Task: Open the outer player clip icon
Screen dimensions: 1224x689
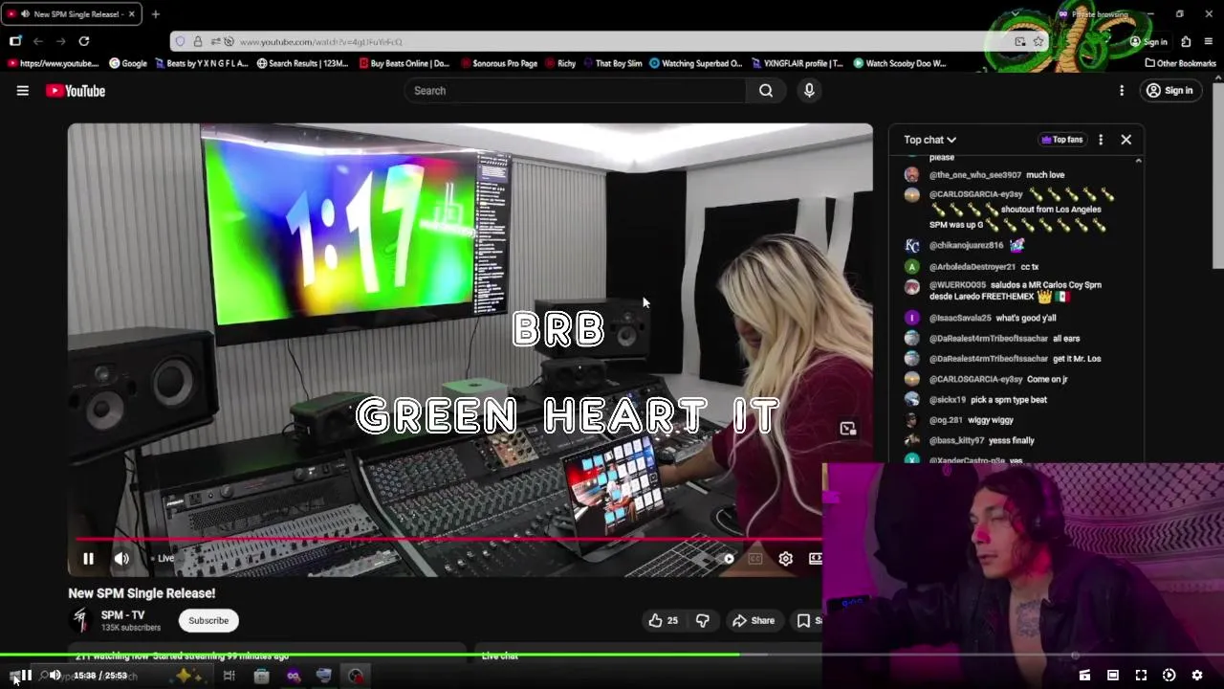Action: 1084,676
